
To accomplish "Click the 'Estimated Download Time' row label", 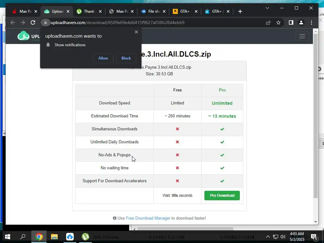I will point(115,116).
